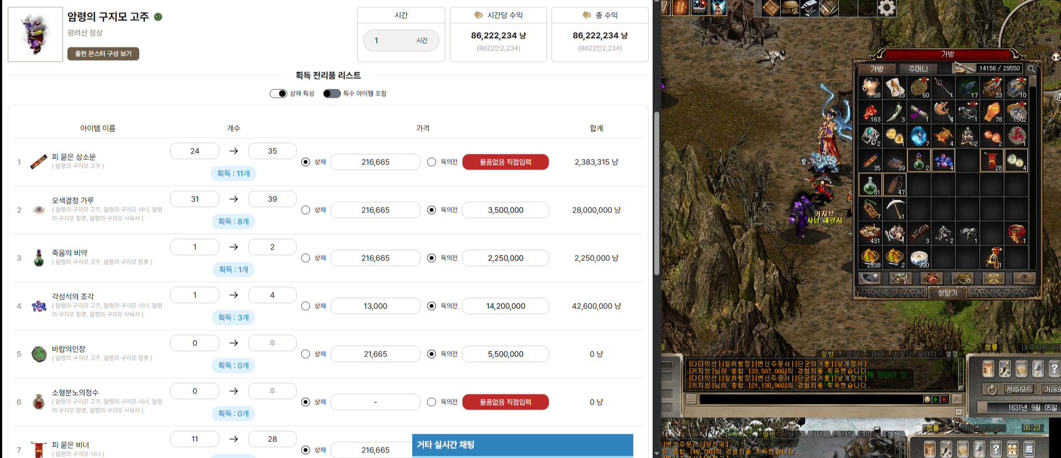
Task: Click the red and blue orbs buff icon
Action: click(x=700, y=7)
